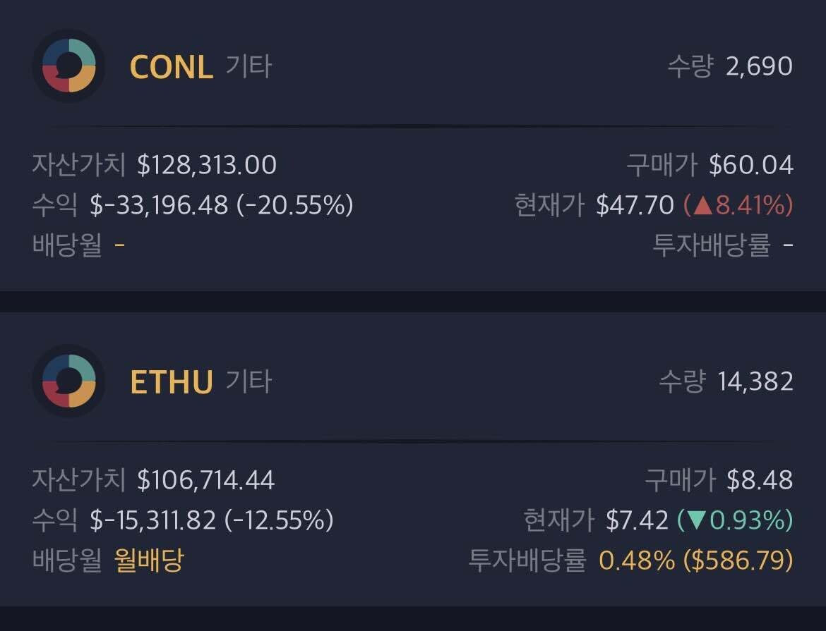Select the CONL ticker symbol
Image resolution: width=826 pixels, height=631 pixels.
[171, 67]
